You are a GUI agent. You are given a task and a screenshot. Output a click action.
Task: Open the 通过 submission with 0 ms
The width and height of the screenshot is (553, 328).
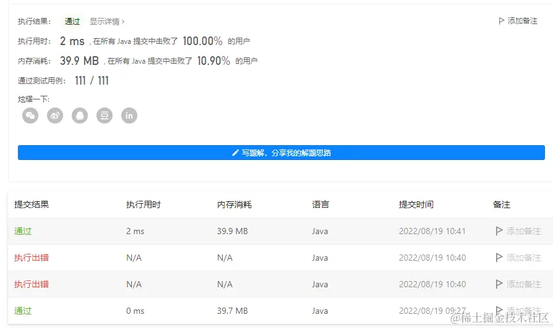(x=23, y=311)
